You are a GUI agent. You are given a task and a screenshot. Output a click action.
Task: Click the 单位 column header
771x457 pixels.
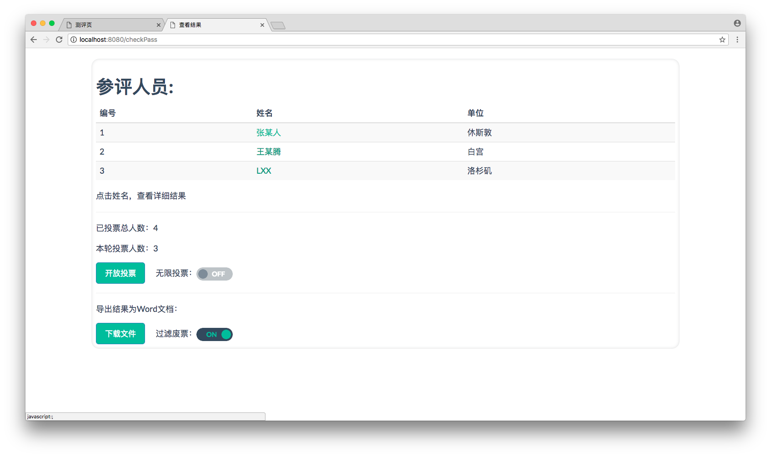pyautogui.click(x=476, y=113)
